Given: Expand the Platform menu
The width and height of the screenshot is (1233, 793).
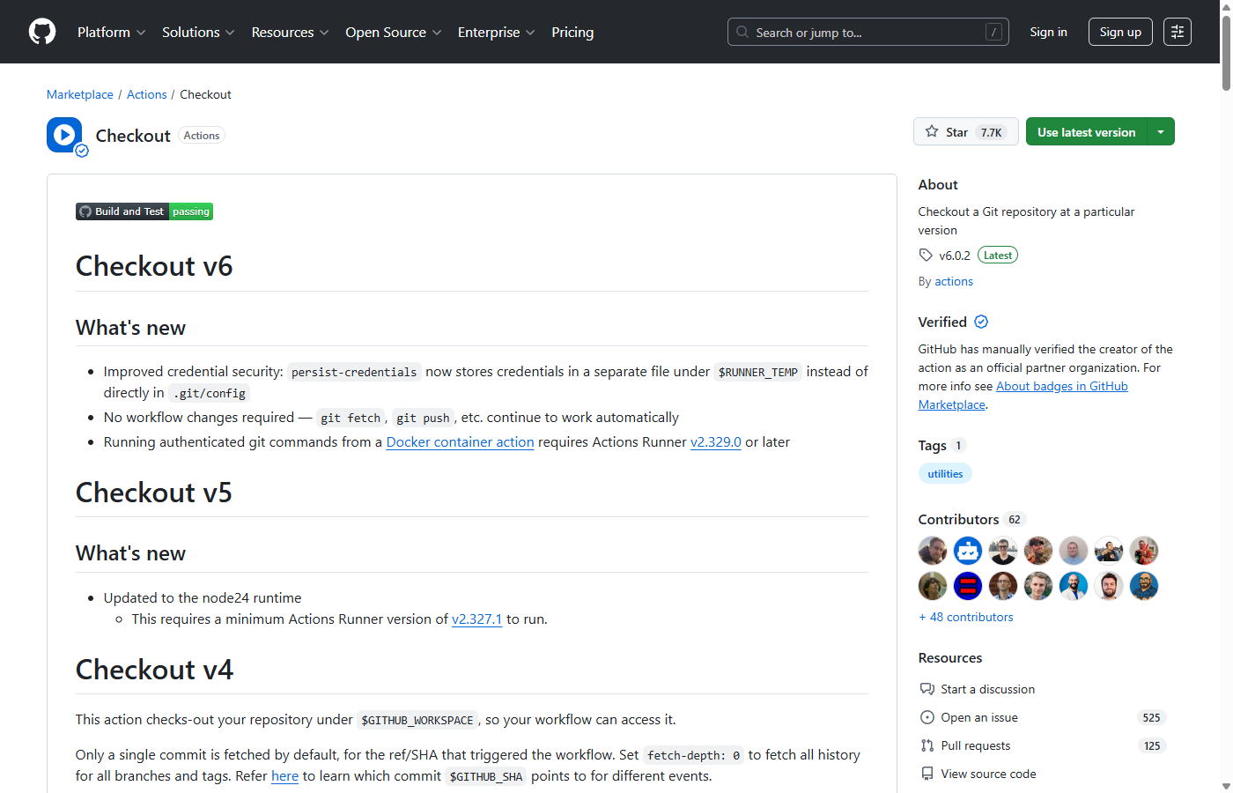Looking at the screenshot, I should (x=112, y=32).
